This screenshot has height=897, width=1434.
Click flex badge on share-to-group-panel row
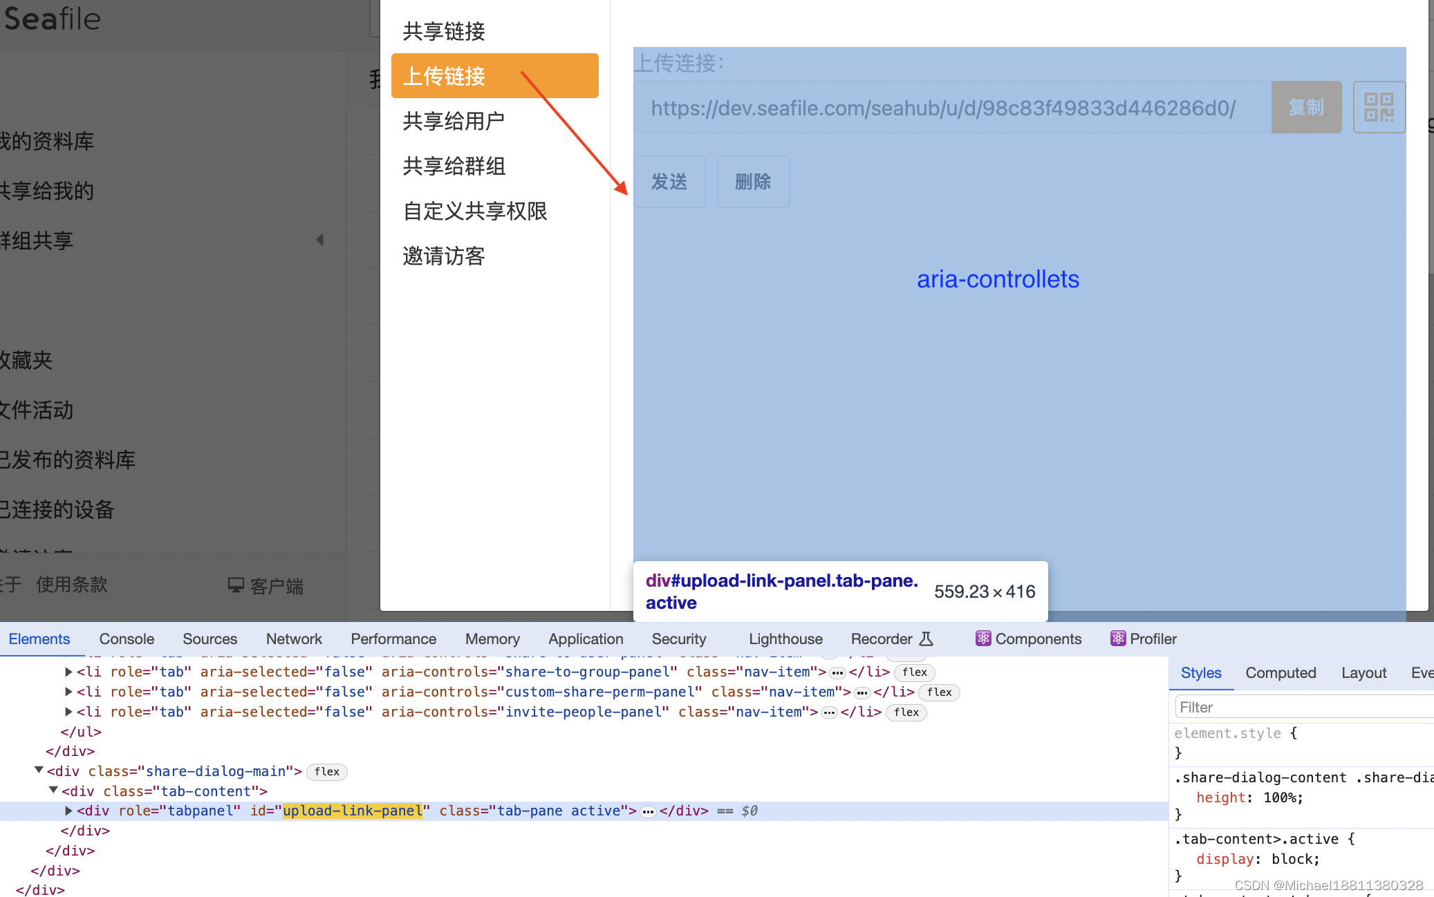point(915,672)
